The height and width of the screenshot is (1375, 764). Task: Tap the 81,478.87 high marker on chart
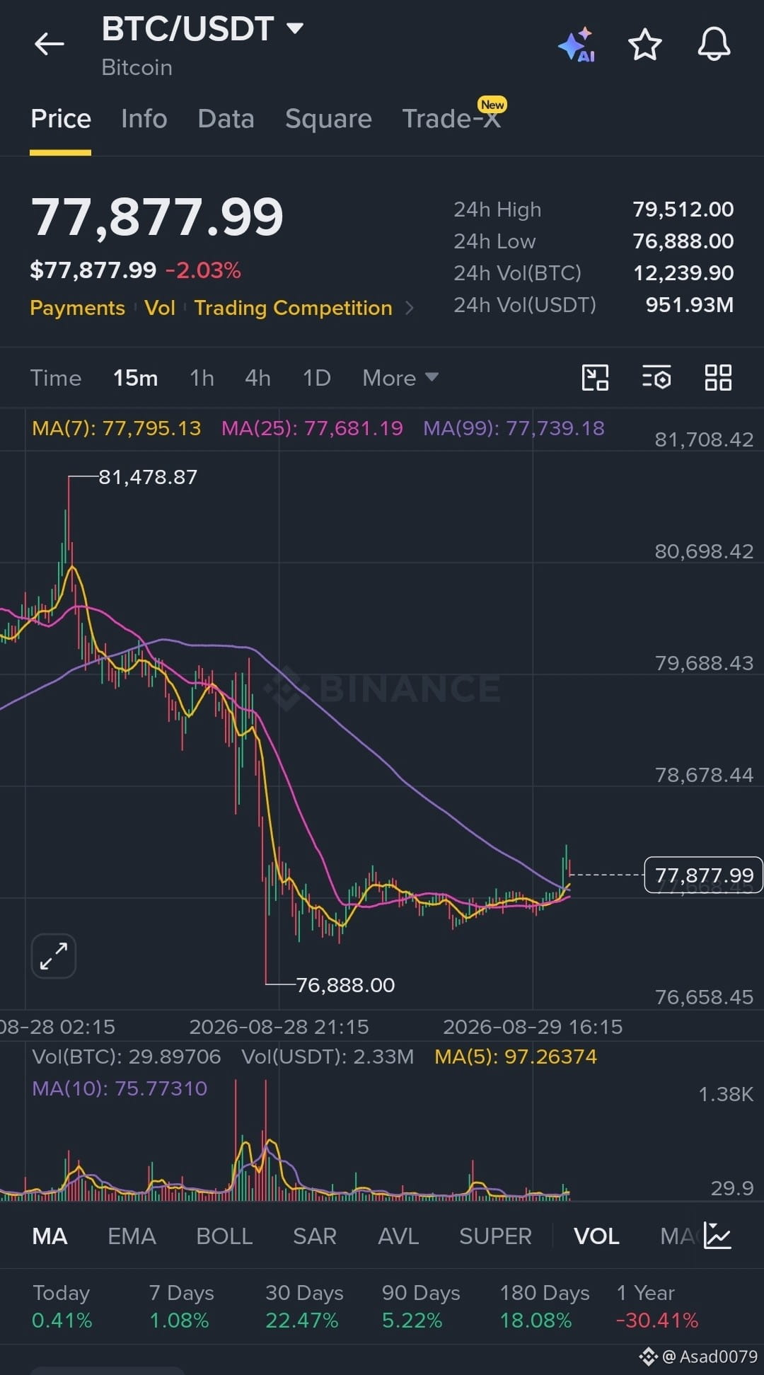(x=148, y=477)
